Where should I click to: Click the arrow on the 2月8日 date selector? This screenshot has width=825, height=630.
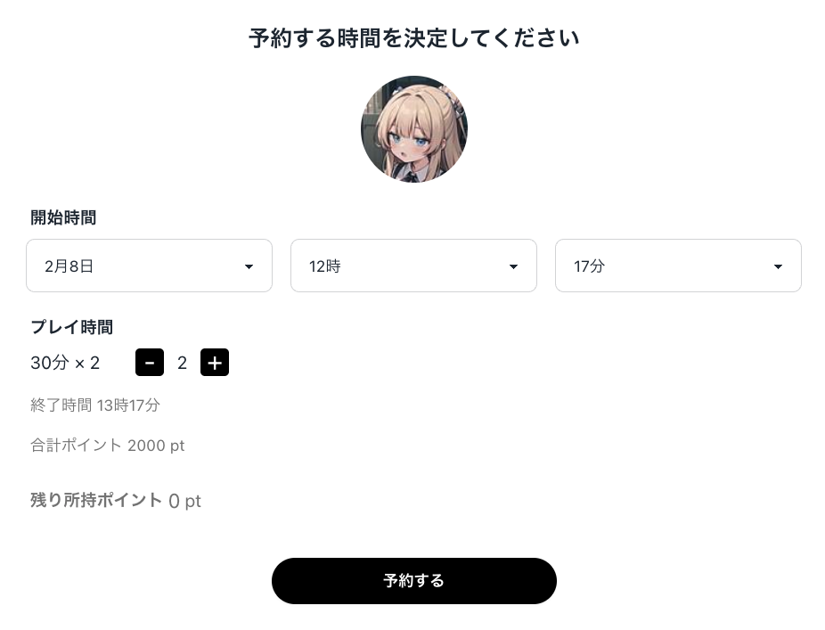coord(249,266)
